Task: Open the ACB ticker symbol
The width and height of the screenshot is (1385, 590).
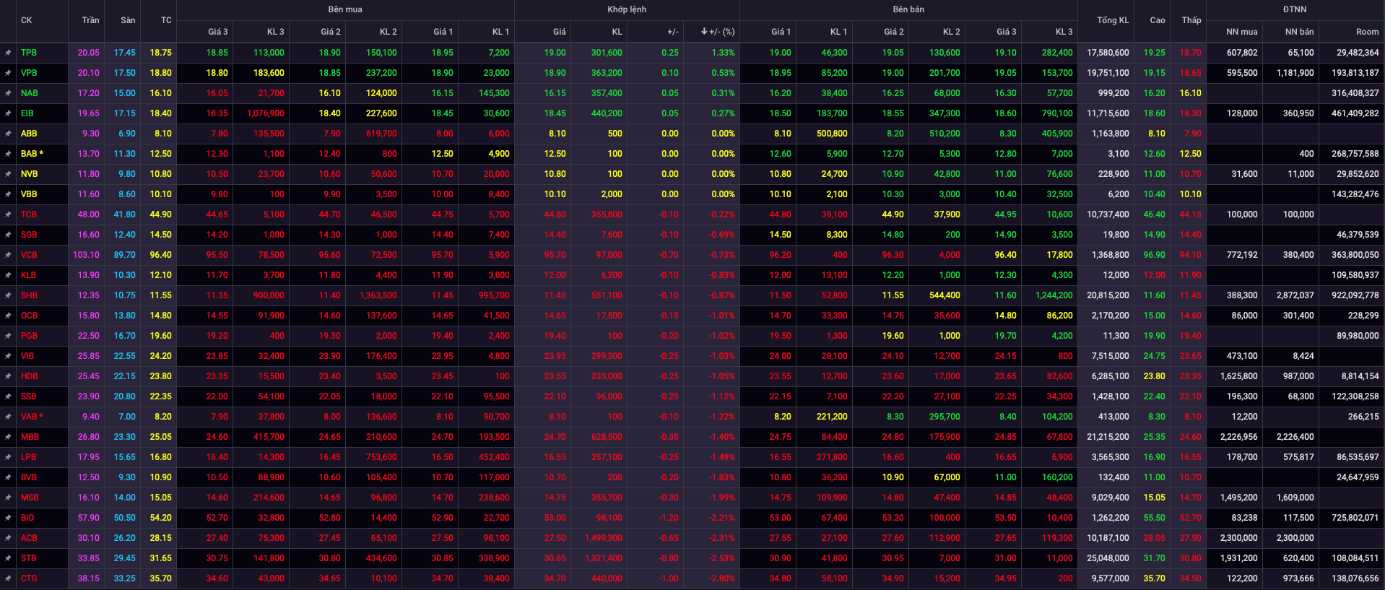Action: (x=29, y=538)
